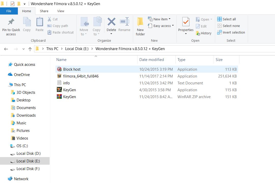Click the Quick access star icon

[x=10, y=65]
